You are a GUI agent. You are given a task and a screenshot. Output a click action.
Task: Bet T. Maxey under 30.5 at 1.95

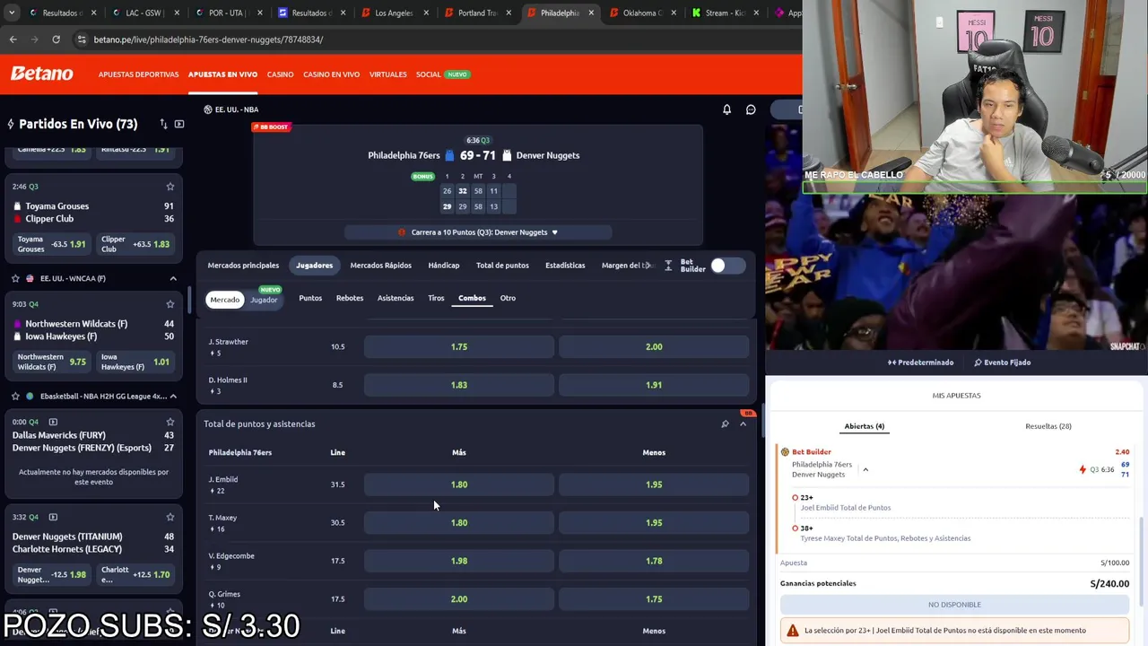(654, 523)
